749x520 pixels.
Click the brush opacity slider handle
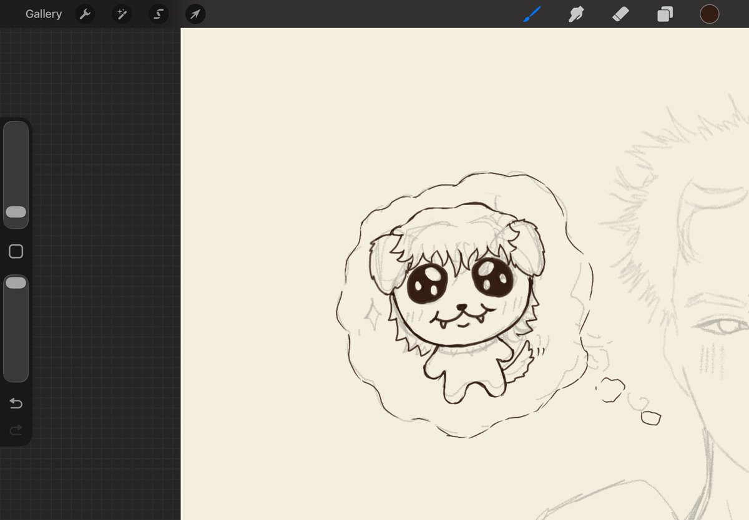click(16, 283)
